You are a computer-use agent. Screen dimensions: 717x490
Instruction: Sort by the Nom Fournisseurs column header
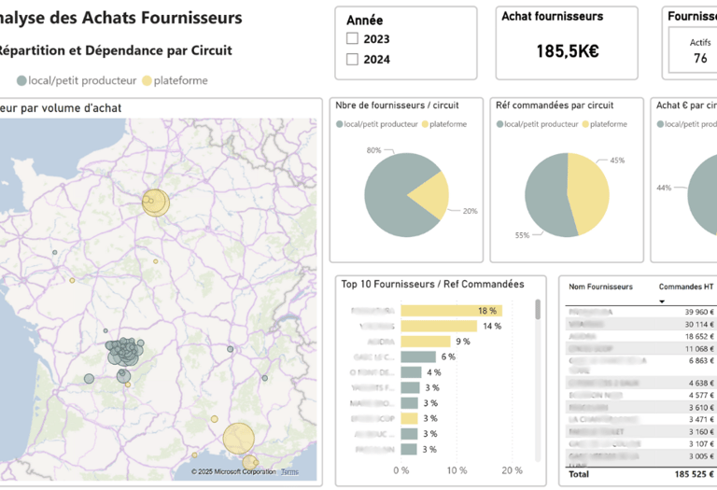coord(600,287)
